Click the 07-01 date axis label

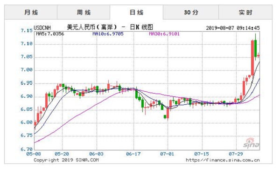pos(167,154)
